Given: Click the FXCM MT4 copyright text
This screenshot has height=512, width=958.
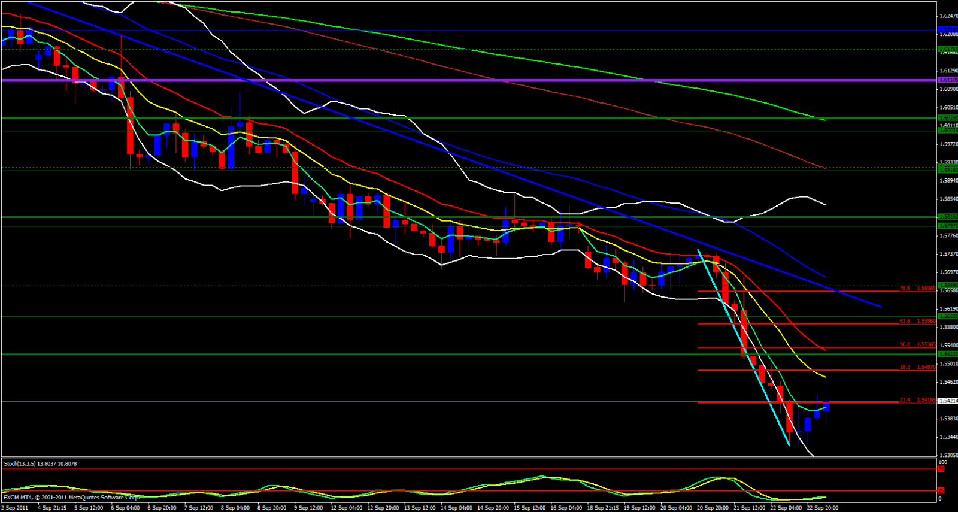Looking at the screenshot, I should (71, 497).
